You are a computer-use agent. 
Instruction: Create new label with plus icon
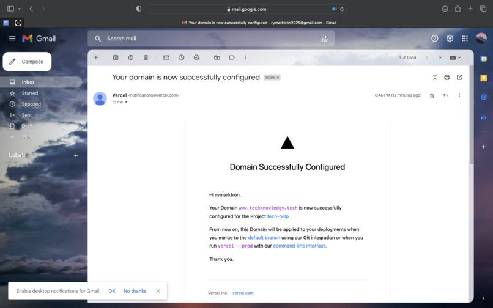pos(76,155)
